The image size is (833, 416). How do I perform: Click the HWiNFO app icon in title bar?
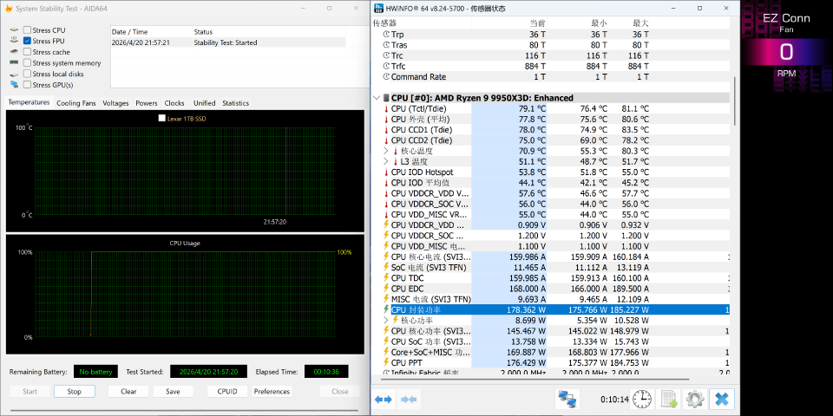coord(378,9)
